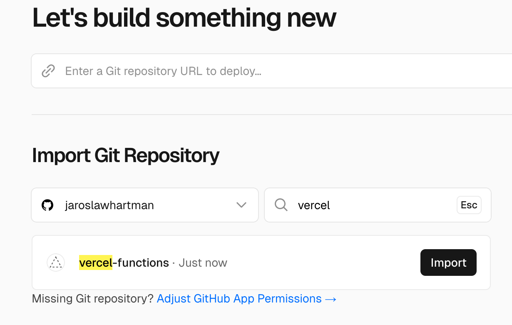Click the arrow after Adjust GitHub App Permissions
This screenshot has height=325, width=512.
(331, 299)
